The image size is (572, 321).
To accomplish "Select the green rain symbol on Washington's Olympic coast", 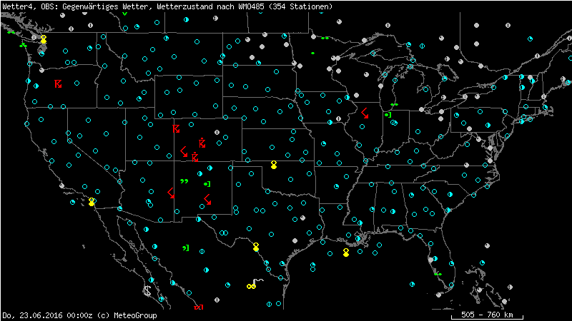I will click(x=24, y=46).
